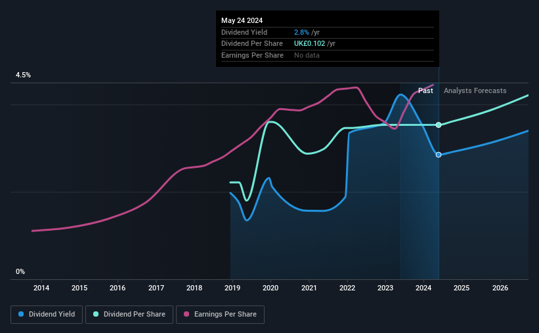539x333 pixels.
Task: Click the 2017 x-axis label
Action: [x=156, y=288]
